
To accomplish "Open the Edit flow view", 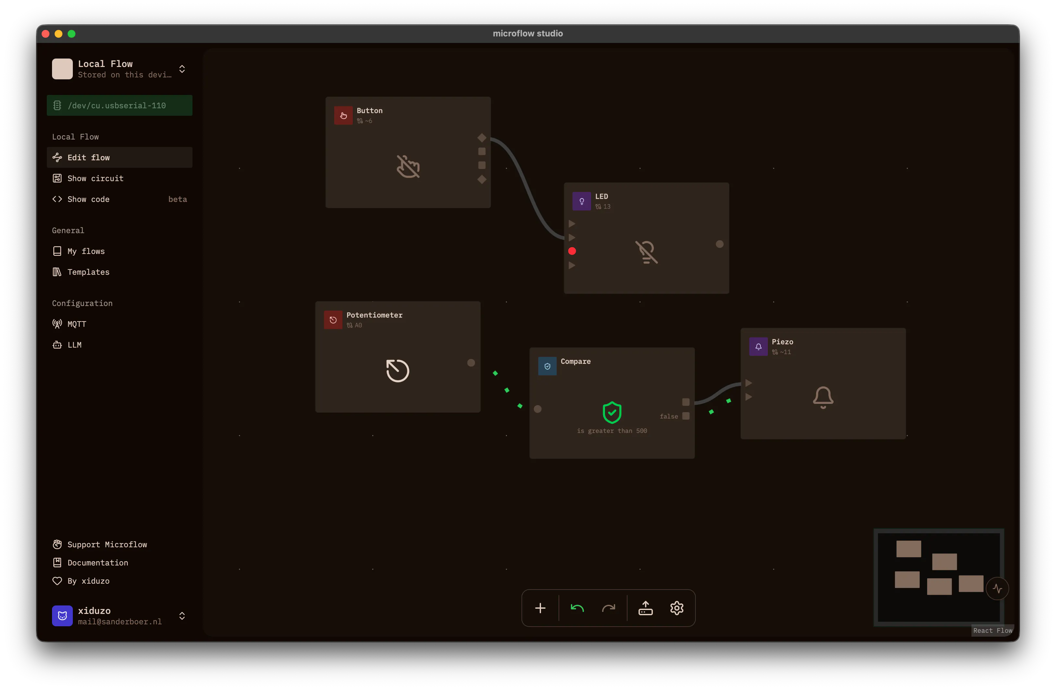I will 119,157.
